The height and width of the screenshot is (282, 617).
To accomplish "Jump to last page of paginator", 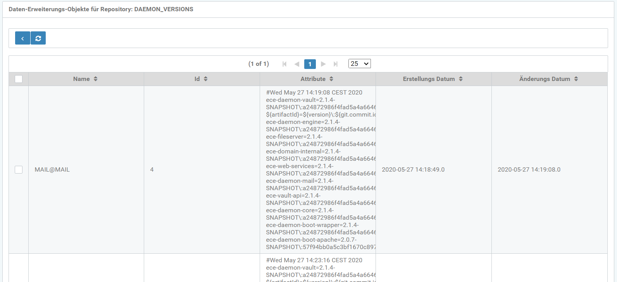I will 336,64.
